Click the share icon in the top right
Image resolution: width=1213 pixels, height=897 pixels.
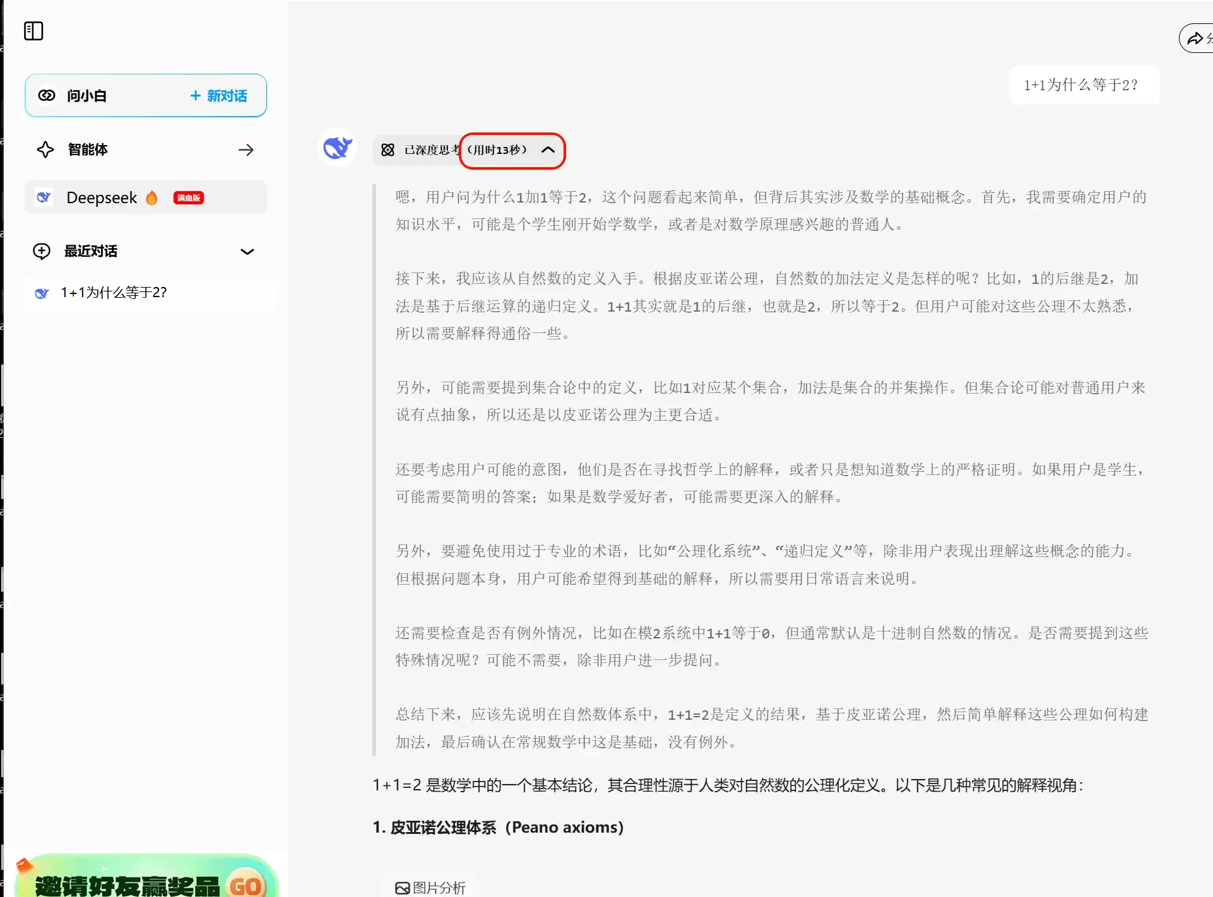[1195, 38]
